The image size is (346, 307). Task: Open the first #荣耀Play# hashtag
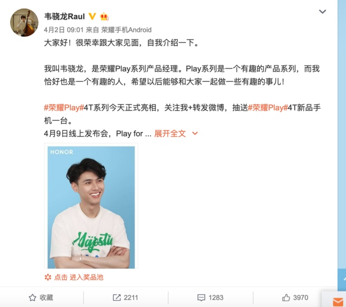64,108
